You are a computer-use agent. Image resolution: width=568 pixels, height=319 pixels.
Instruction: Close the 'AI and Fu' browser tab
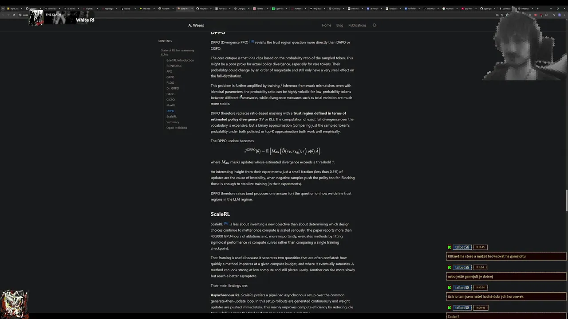pyautogui.click(x=78, y=8)
